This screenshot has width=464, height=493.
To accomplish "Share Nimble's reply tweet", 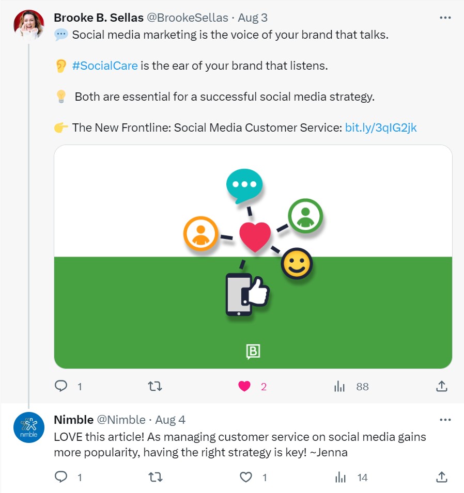I will click(x=442, y=478).
